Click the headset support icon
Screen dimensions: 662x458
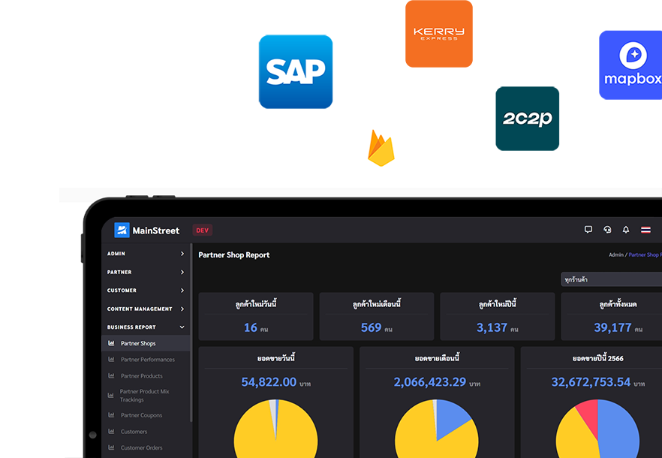(x=607, y=230)
